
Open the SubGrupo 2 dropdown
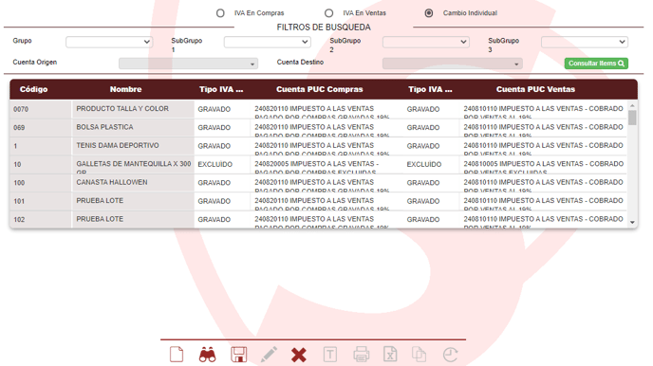pos(426,42)
